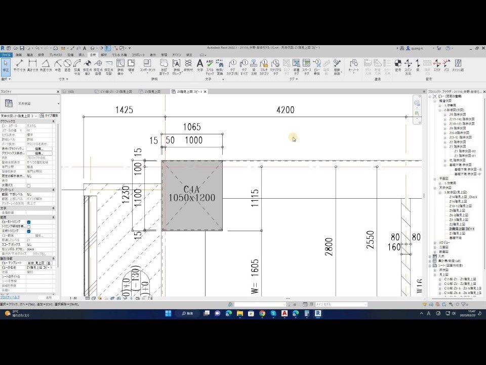This screenshot has height=365, width=486.
Task: Save the project from quick access toolbar
Action: click(x=22, y=48)
